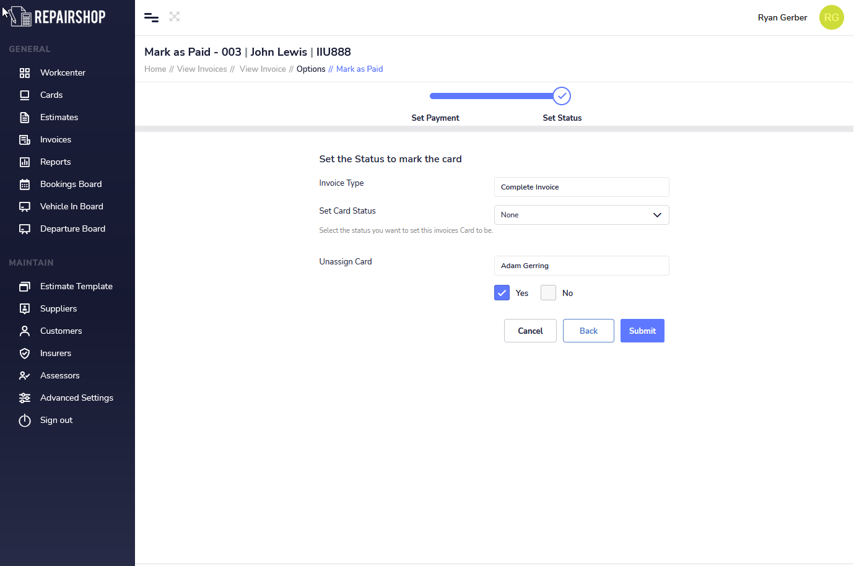Click the Set Status progress step circle
The width and height of the screenshot is (854, 566).
(562, 96)
